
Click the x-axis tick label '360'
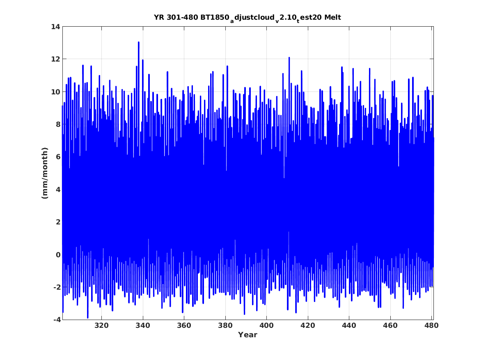184,325
